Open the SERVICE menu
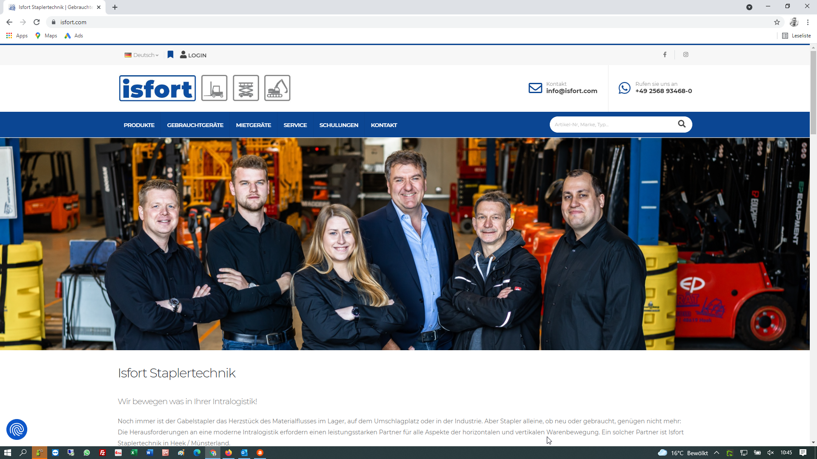817x459 pixels. click(x=295, y=125)
